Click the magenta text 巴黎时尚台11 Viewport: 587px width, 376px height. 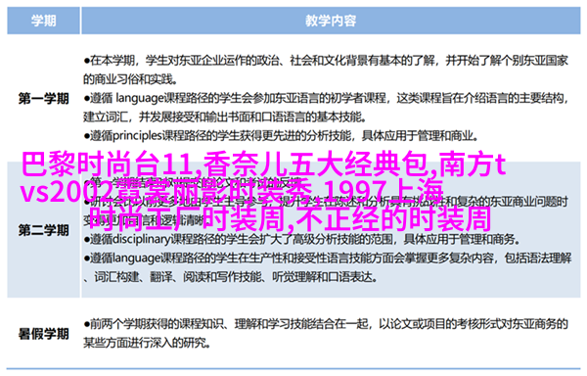tap(110, 164)
